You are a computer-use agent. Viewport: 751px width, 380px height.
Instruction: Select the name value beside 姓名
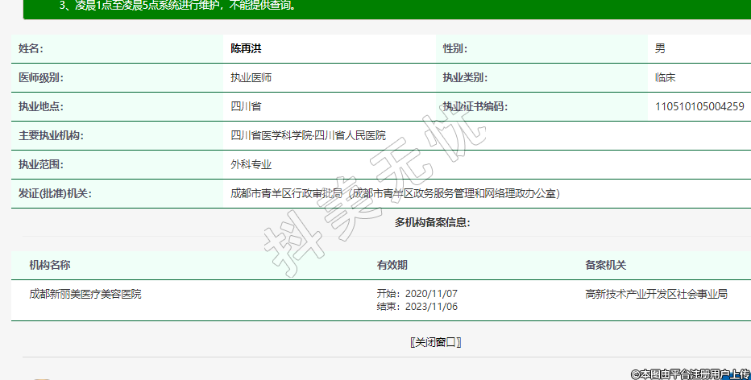246,48
